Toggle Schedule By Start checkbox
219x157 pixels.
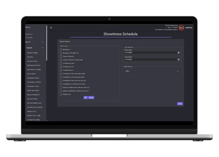[x=61, y=63]
